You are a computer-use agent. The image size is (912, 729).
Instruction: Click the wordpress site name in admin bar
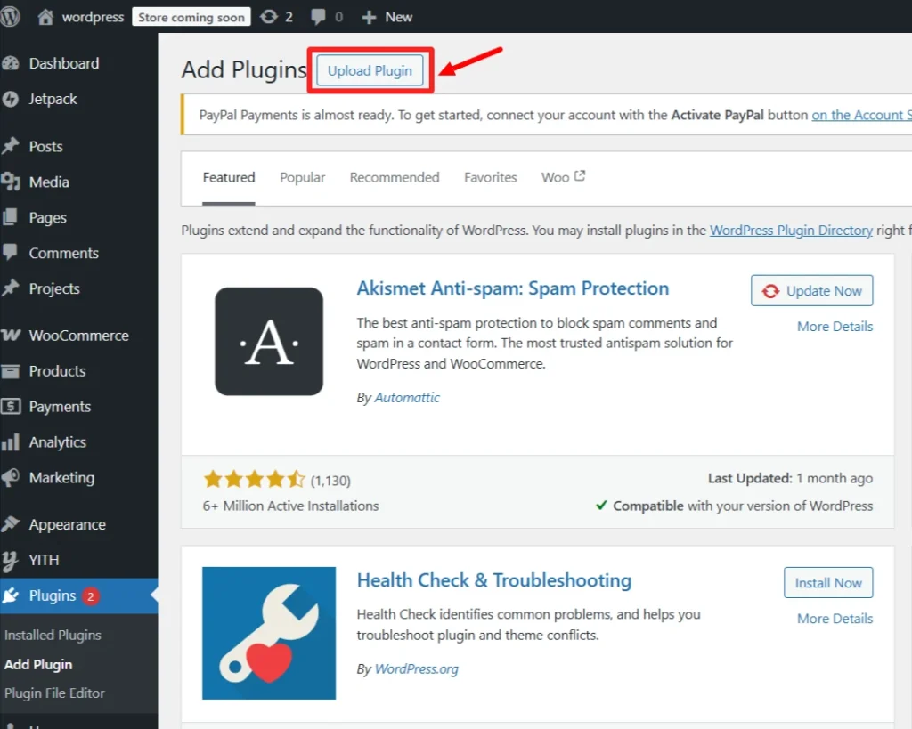[93, 17]
